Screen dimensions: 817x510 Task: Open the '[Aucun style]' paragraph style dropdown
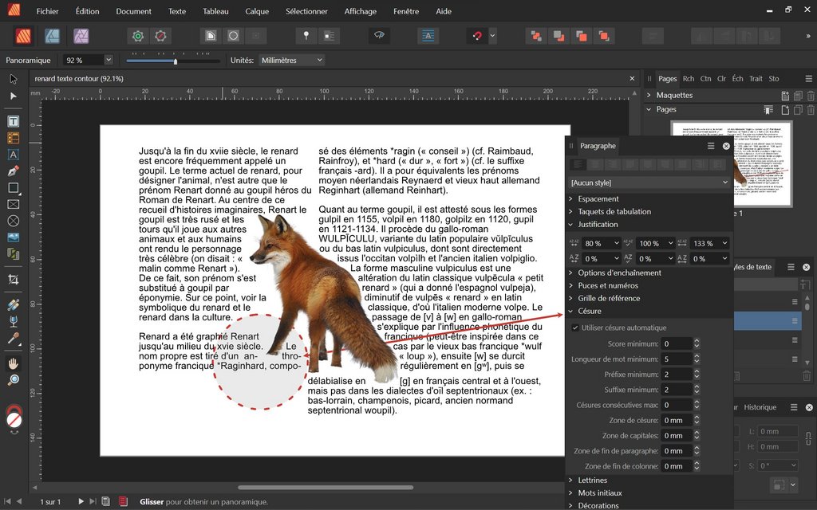coord(649,182)
